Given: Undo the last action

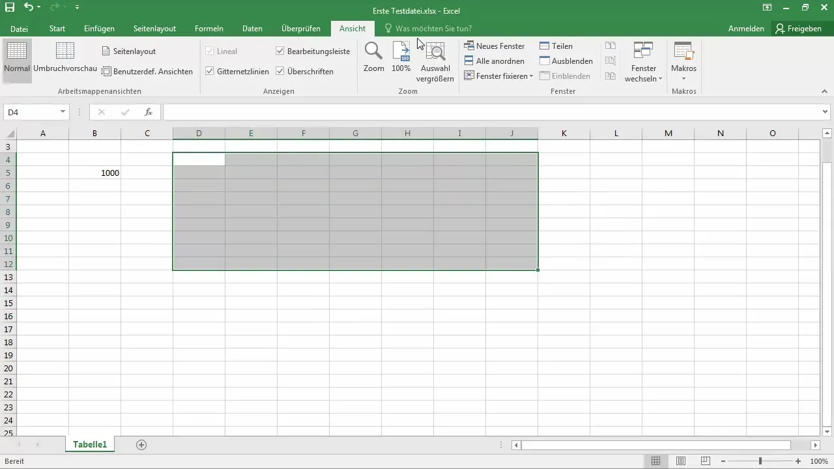Looking at the screenshot, I should click(x=28, y=8).
